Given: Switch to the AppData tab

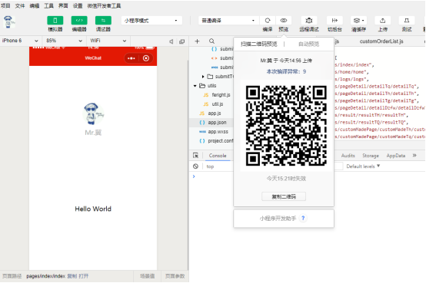Looking at the screenshot, I should tap(396, 156).
